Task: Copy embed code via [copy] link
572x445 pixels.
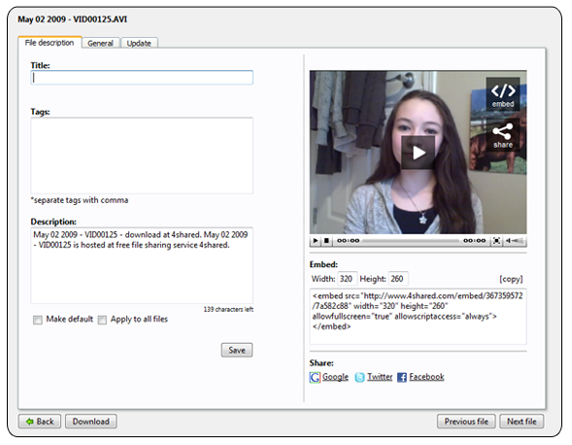Action: [x=511, y=279]
